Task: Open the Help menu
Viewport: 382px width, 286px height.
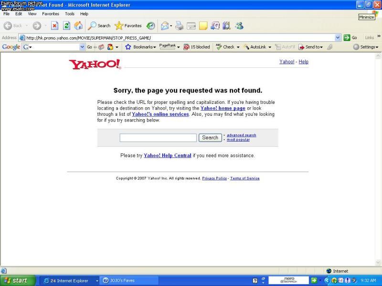Action: click(84, 14)
